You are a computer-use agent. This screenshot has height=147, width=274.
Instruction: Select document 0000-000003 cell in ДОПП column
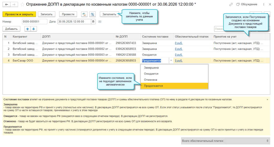click(x=77, y=55)
